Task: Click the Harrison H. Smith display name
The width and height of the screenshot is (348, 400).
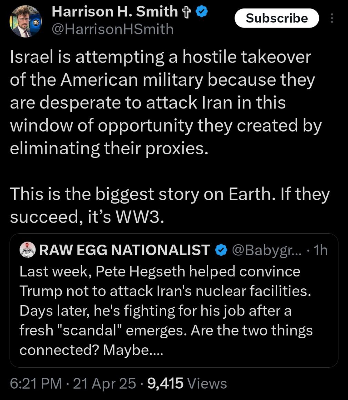Action: point(115,12)
